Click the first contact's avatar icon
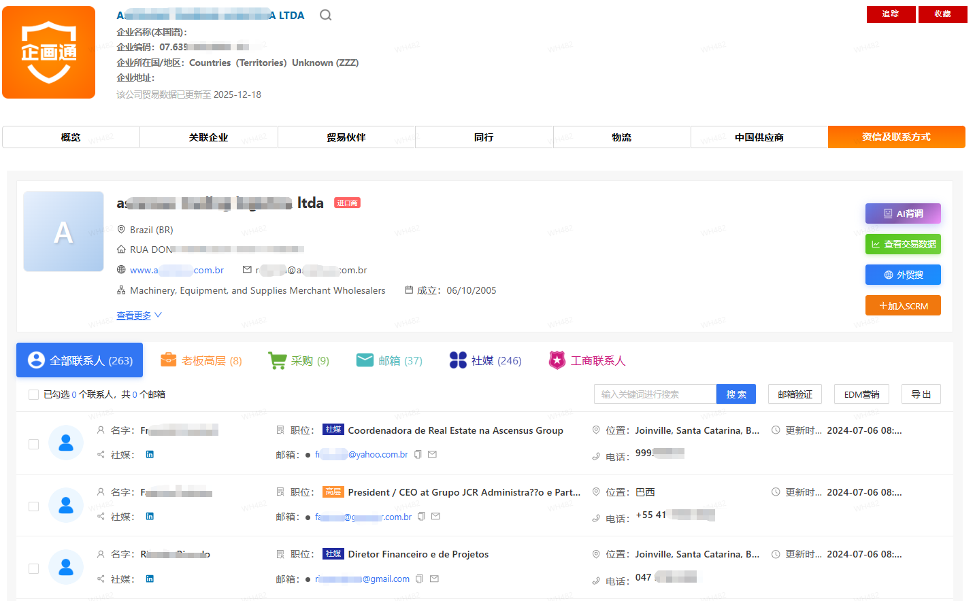975x601 pixels. click(x=66, y=443)
